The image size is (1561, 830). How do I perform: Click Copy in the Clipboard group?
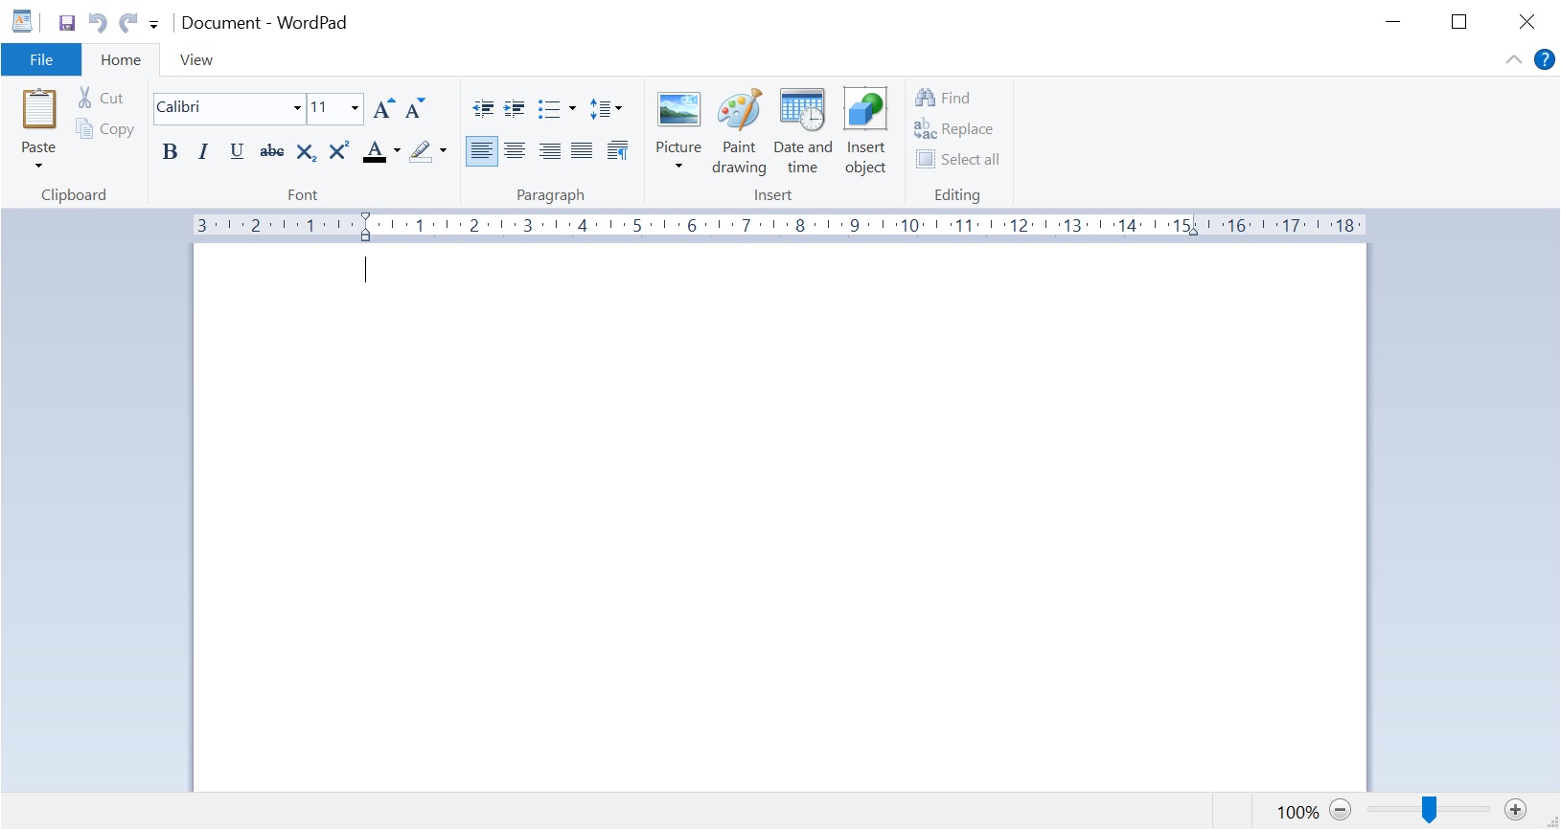104,129
